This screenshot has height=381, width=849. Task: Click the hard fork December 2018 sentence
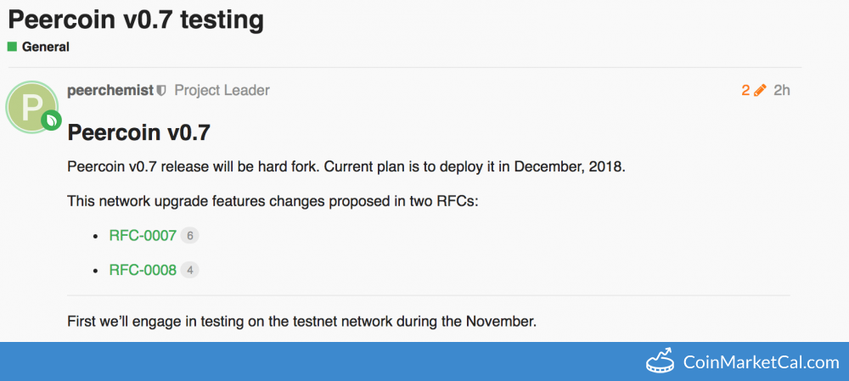click(x=346, y=166)
